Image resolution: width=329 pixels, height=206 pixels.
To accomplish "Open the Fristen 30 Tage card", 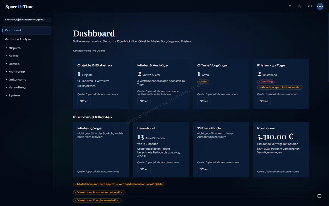I will (264, 101).
